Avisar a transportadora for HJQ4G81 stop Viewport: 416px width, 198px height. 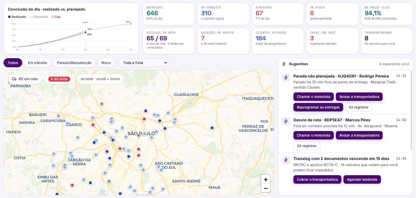click(359, 97)
